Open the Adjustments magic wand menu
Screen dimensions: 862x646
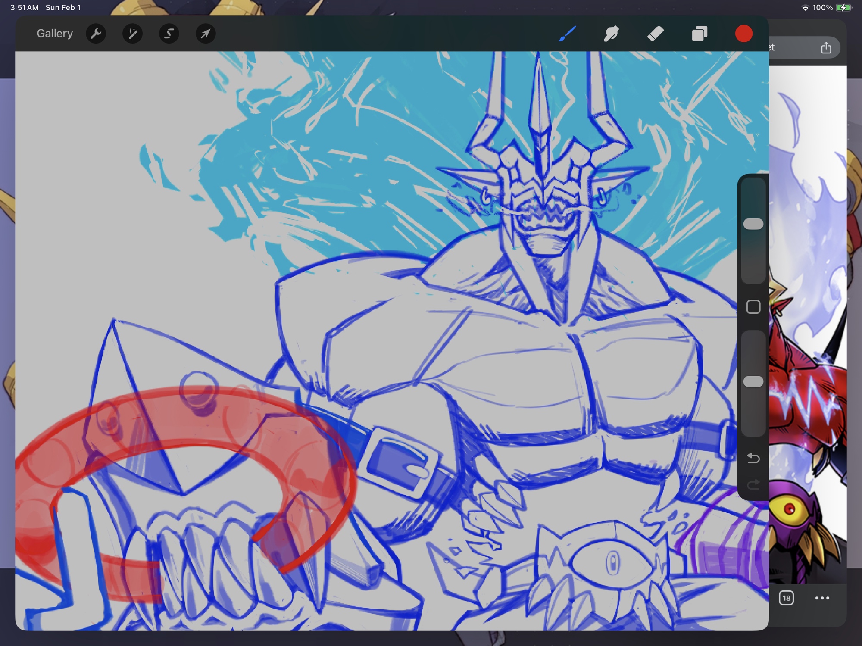pos(132,34)
